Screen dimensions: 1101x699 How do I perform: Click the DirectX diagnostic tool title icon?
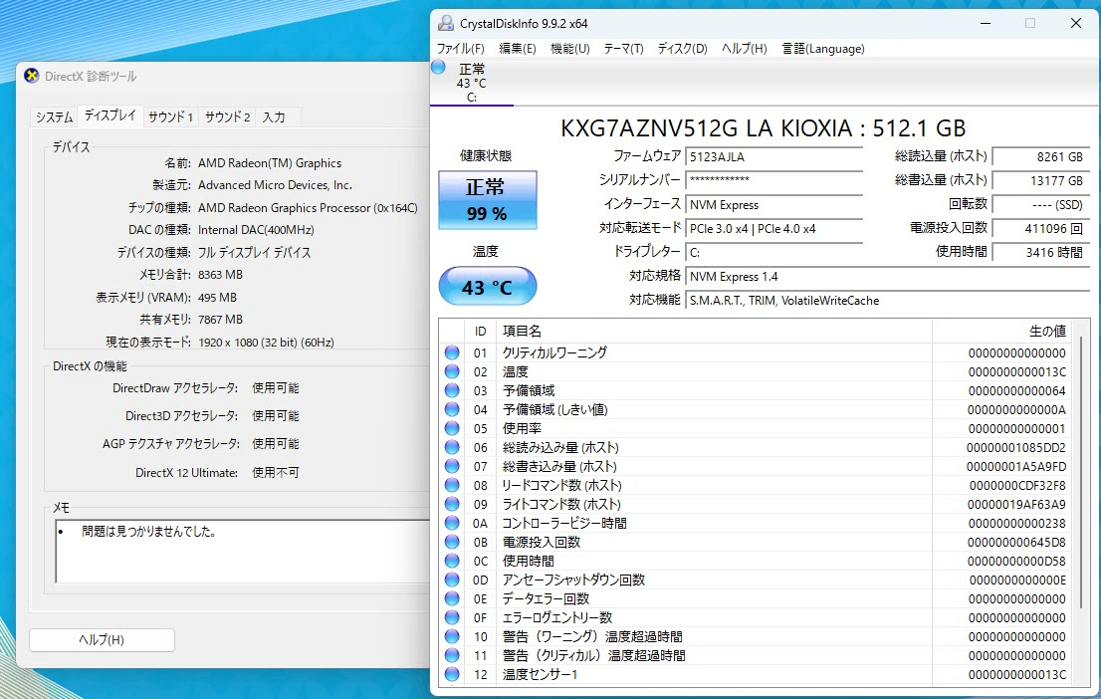click(32, 76)
